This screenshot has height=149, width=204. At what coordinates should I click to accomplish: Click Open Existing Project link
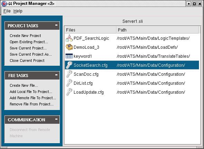(29, 42)
